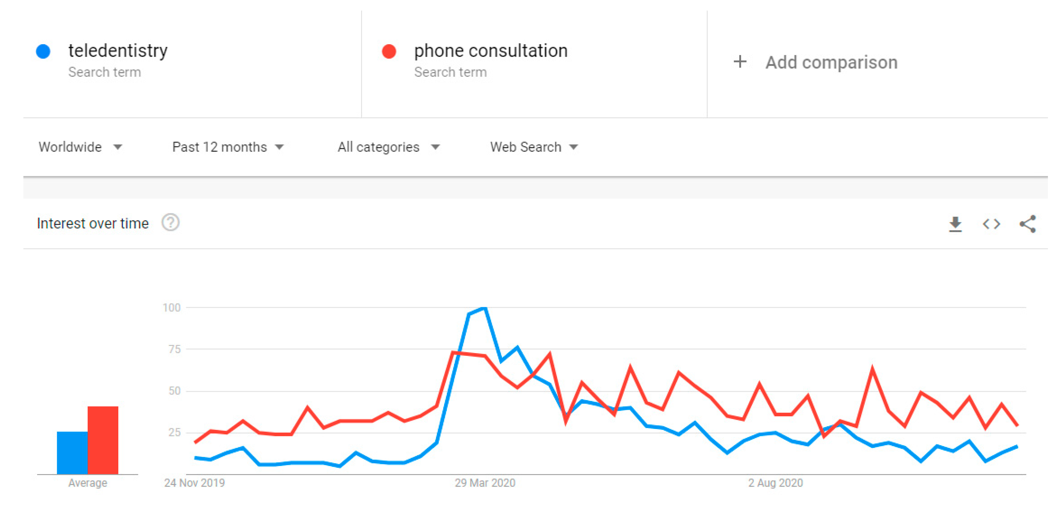Open the Past 12 months dropdown

[x=227, y=147]
